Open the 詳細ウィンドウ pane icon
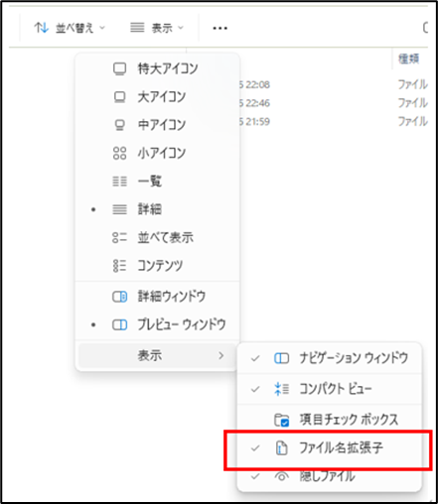This screenshot has width=438, height=504. [119, 297]
